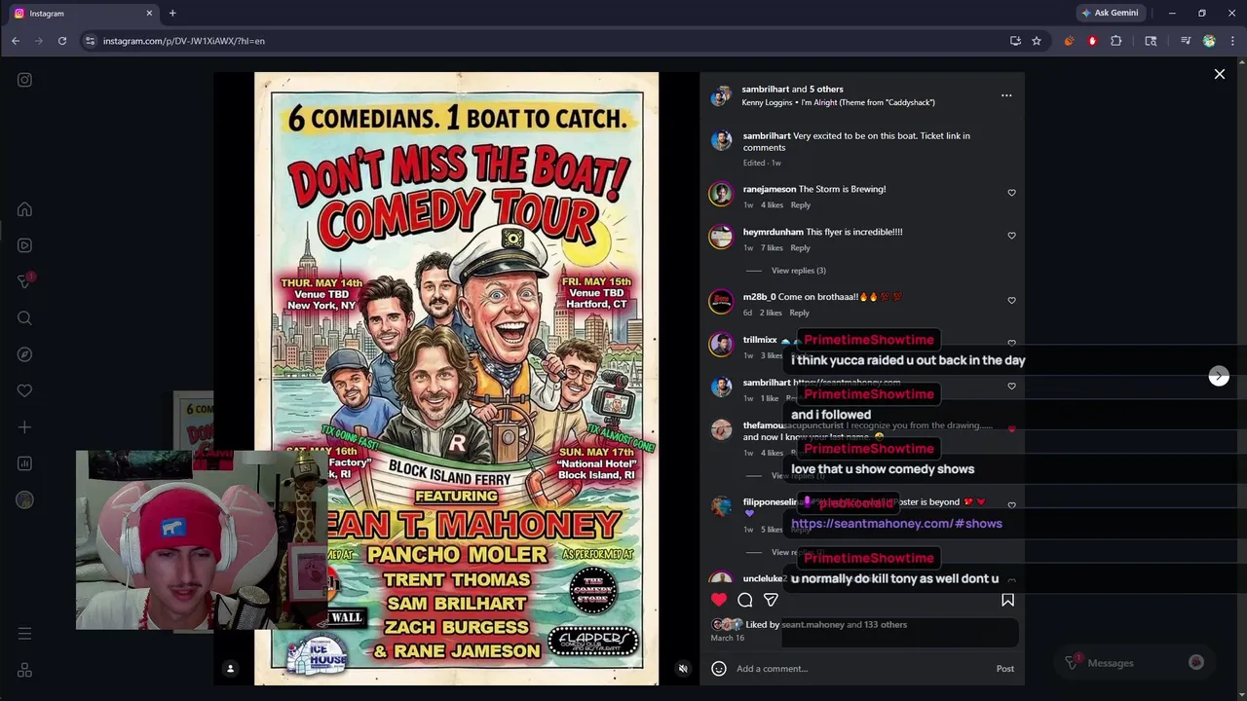The width and height of the screenshot is (1247, 701).
Task: Expand View replies (3) under heymrdunham
Action: coord(799,271)
